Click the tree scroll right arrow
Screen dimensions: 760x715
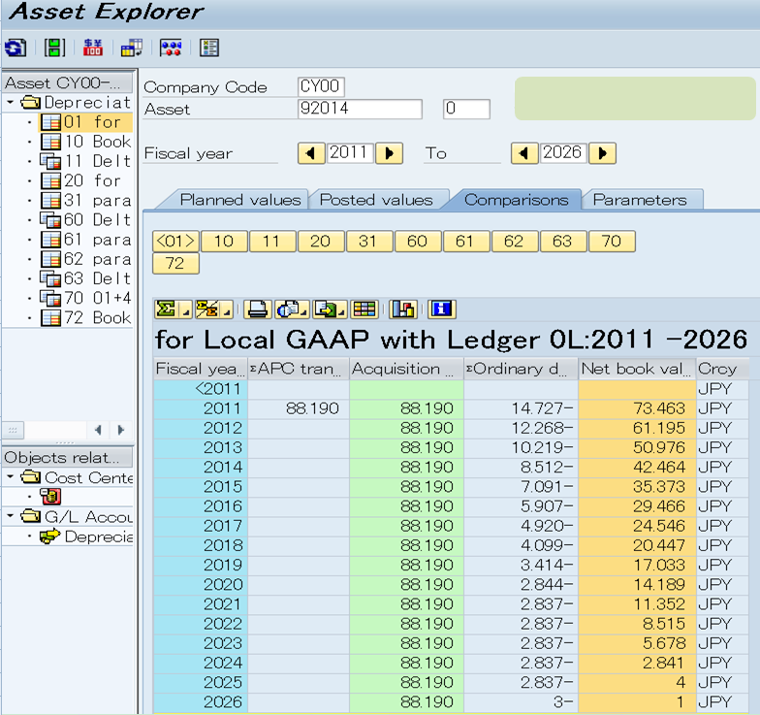click(x=121, y=430)
